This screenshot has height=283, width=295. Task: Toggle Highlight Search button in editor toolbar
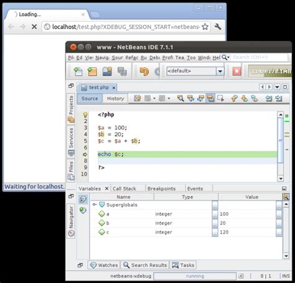(210, 98)
